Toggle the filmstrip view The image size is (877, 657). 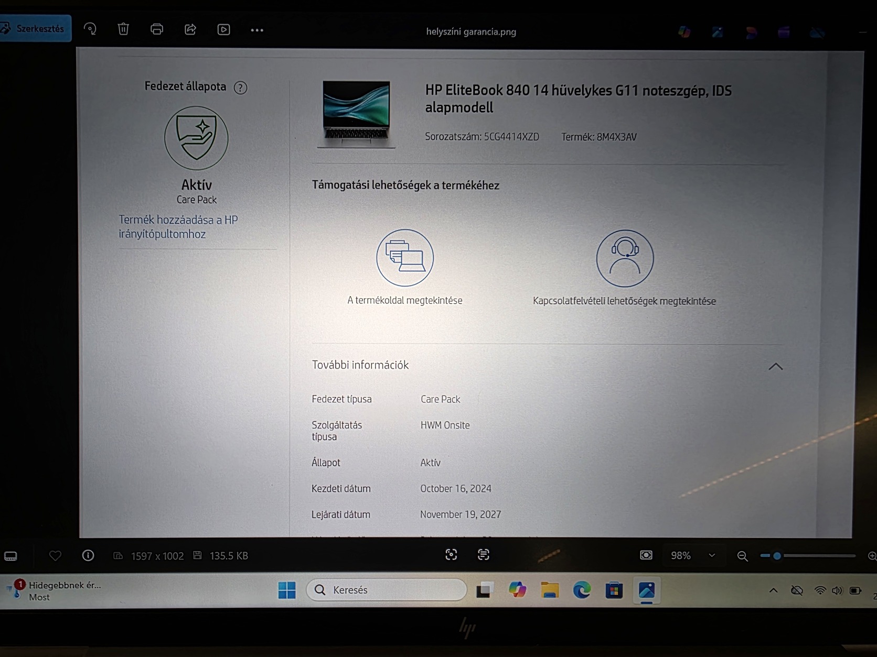click(10, 555)
